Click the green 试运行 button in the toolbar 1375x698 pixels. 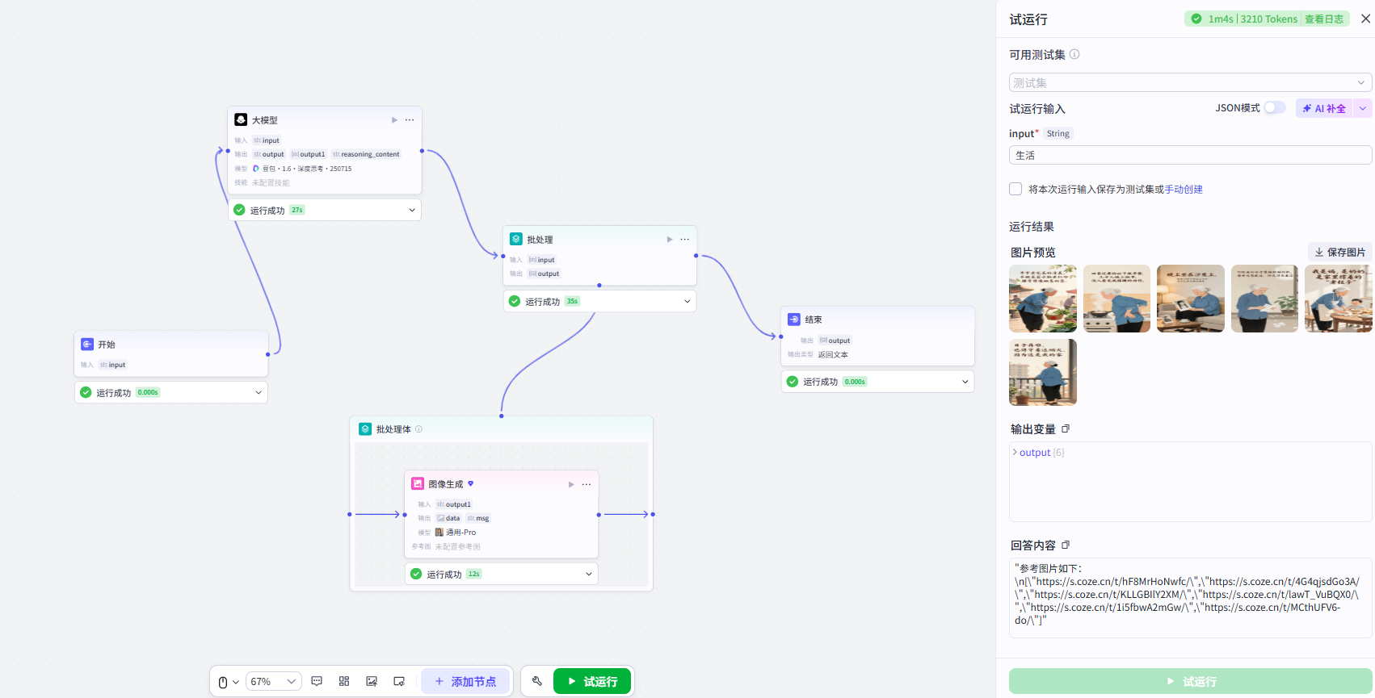click(x=592, y=681)
